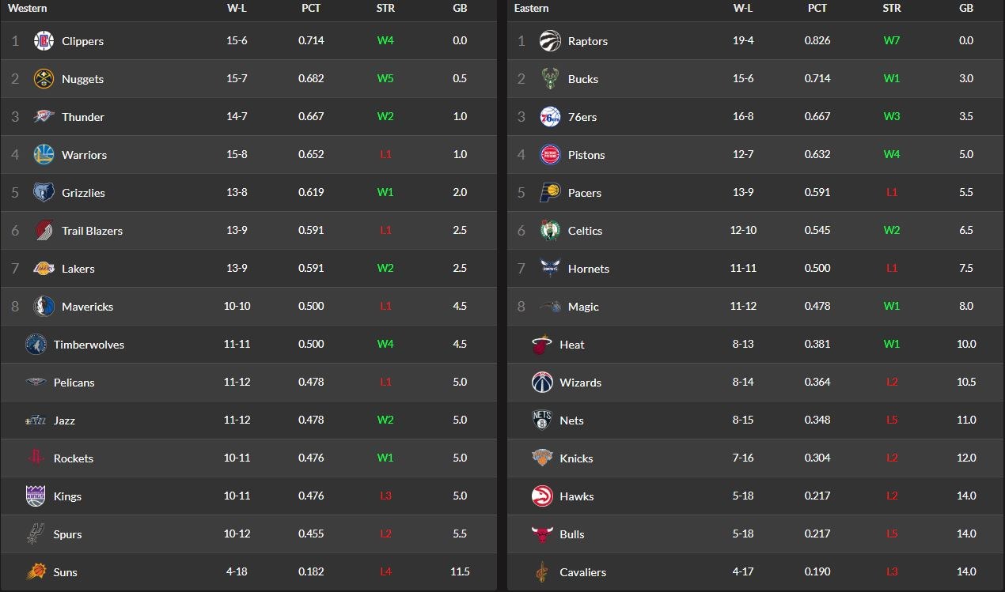Screen dimensions: 1005x592
Task: Click the Clippers team logo
Action: click(x=44, y=41)
